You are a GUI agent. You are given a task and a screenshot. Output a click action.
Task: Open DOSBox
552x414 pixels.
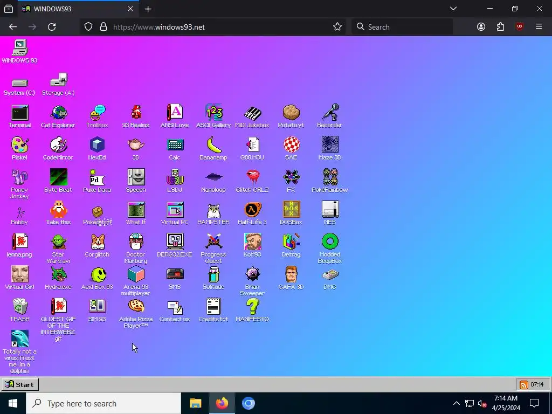pyautogui.click(x=291, y=213)
